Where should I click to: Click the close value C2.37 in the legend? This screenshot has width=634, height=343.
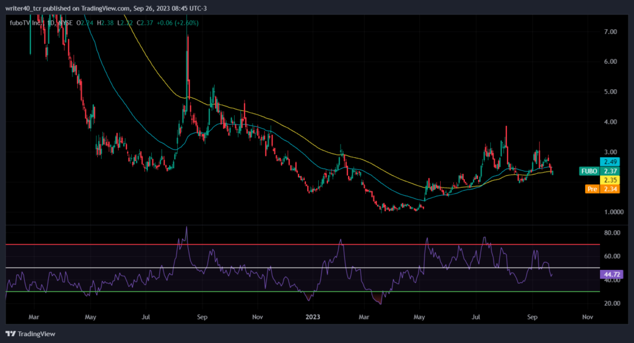click(145, 23)
